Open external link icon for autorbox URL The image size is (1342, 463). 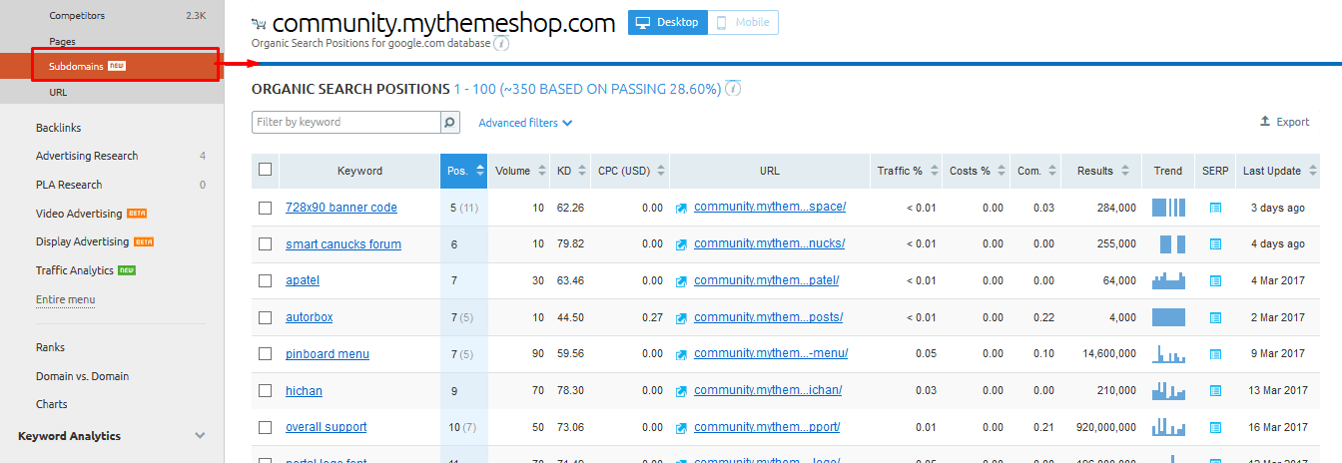pos(681,317)
